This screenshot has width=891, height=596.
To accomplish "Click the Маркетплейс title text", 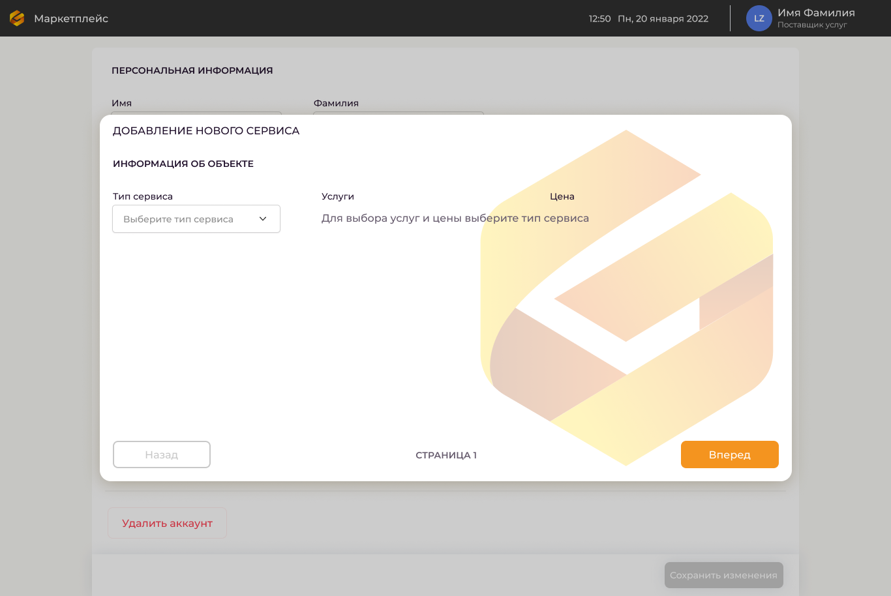I will 71,18.
